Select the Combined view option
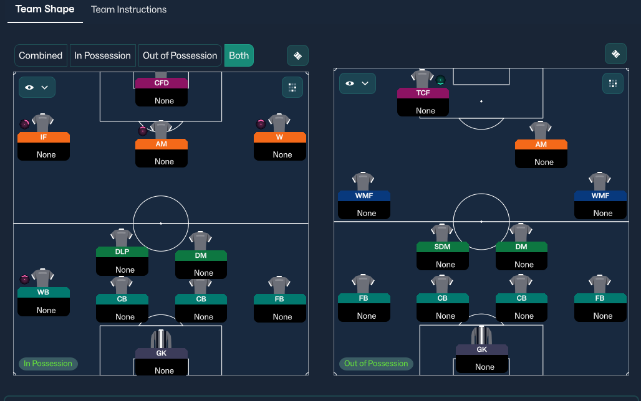Image resolution: width=641 pixels, height=401 pixels. tap(41, 55)
